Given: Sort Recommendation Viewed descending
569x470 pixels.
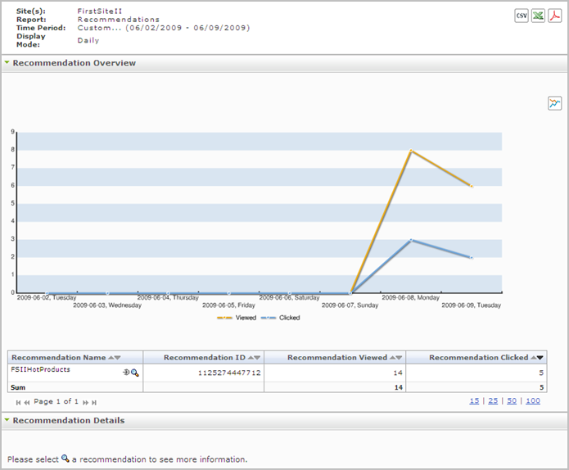Looking at the screenshot, I should click(400, 358).
